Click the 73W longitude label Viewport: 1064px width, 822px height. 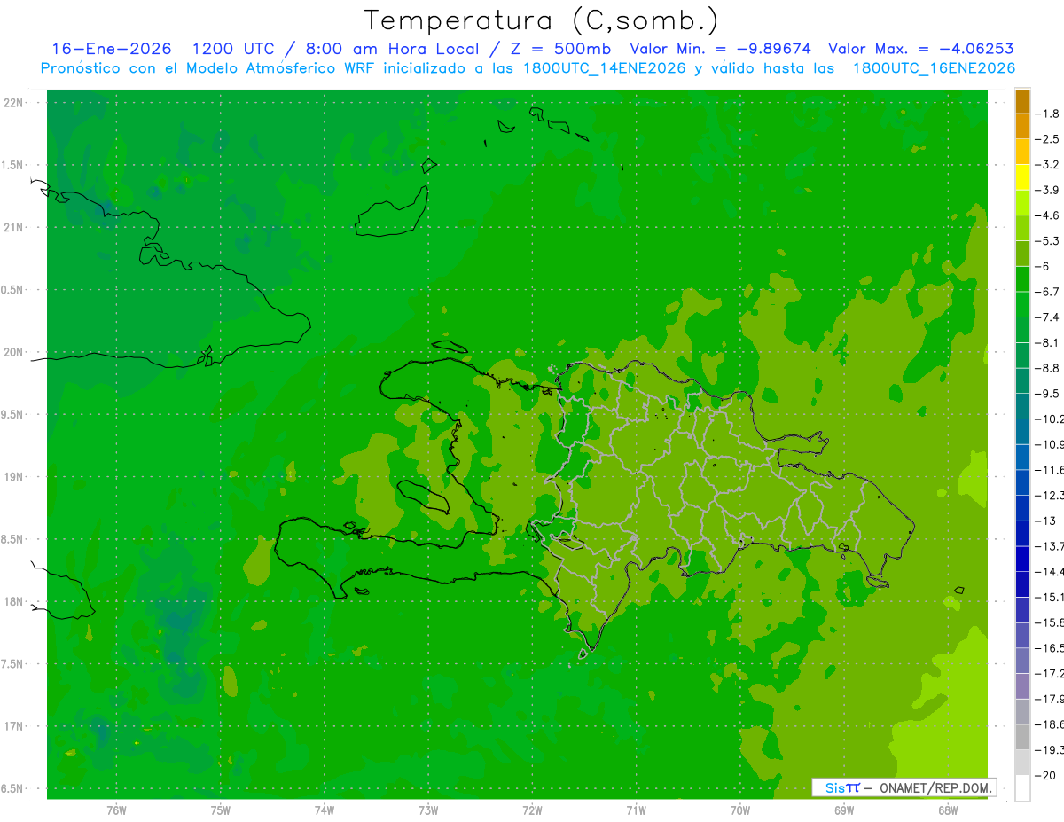(x=428, y=810)
